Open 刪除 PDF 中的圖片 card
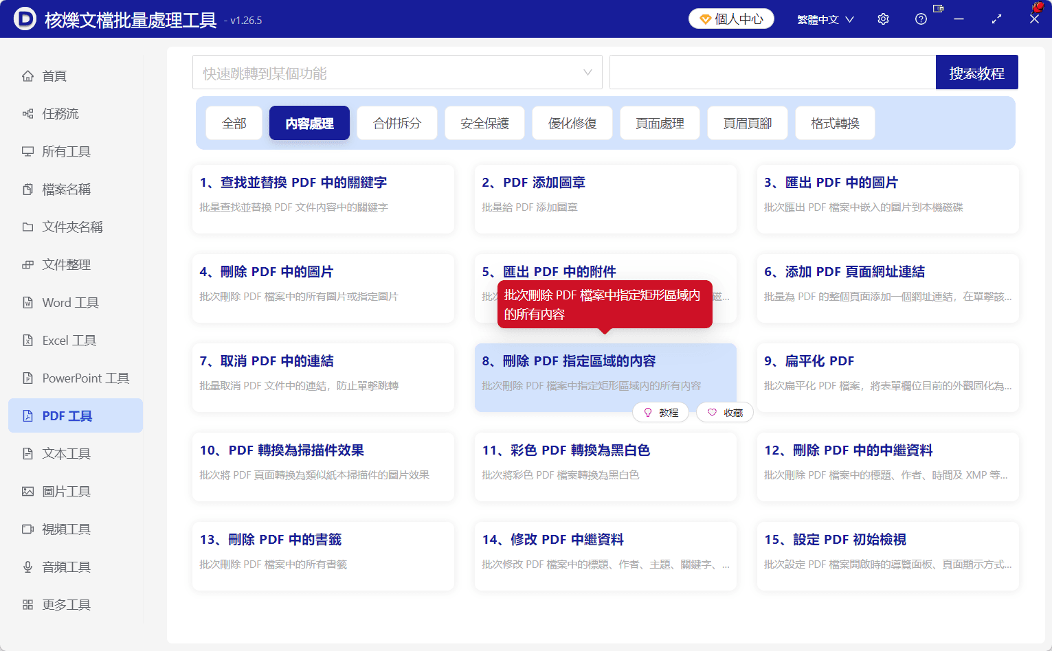The image size is (1052, 651). tap(323, 288)
